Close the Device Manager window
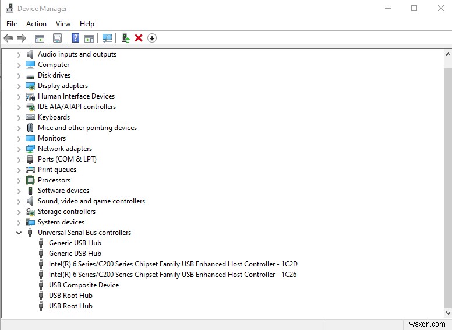 click(x=441, y=8)
